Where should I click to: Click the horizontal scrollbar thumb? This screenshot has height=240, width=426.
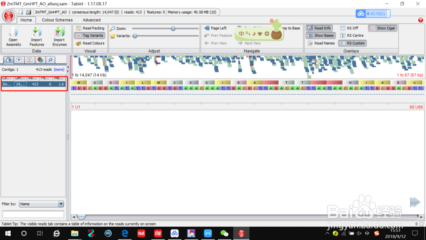[81, 217]
